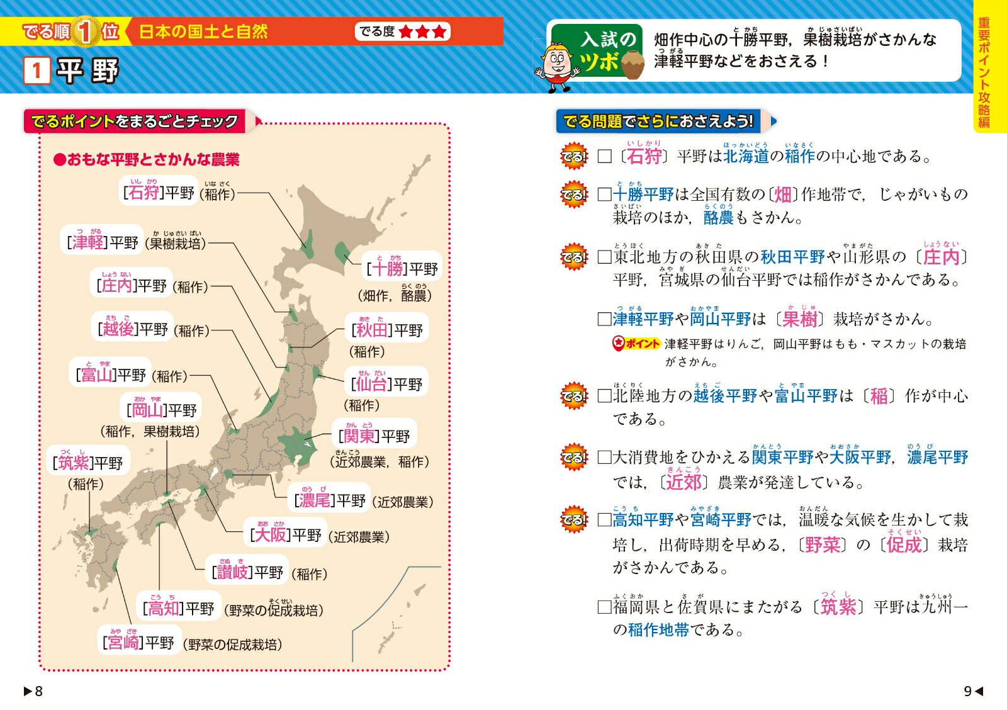1007x710 pixels.
Task: Click the でる! burst beside the 高知平野 question
Action: point(573,520)
